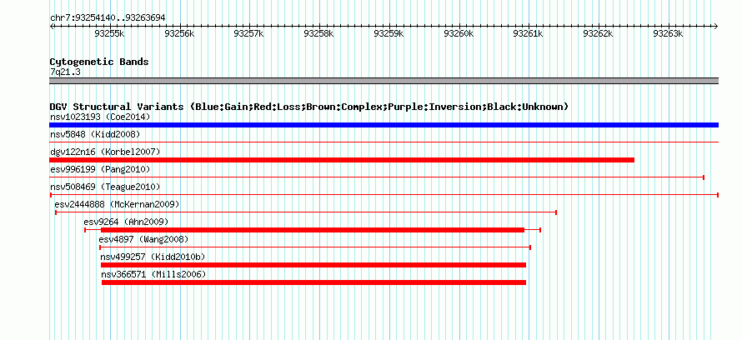Click the Cytogenetic Bands track heading
The height and width of the screenshot is (340, 742).
click(x=99, y=62)
